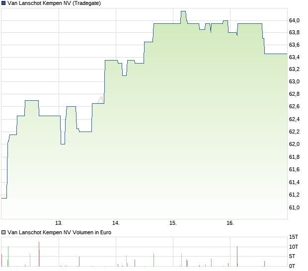Click the grey volume legend square
Image resolution: width=308 pixels, height=271 pixels.
(x=3, y=233)
